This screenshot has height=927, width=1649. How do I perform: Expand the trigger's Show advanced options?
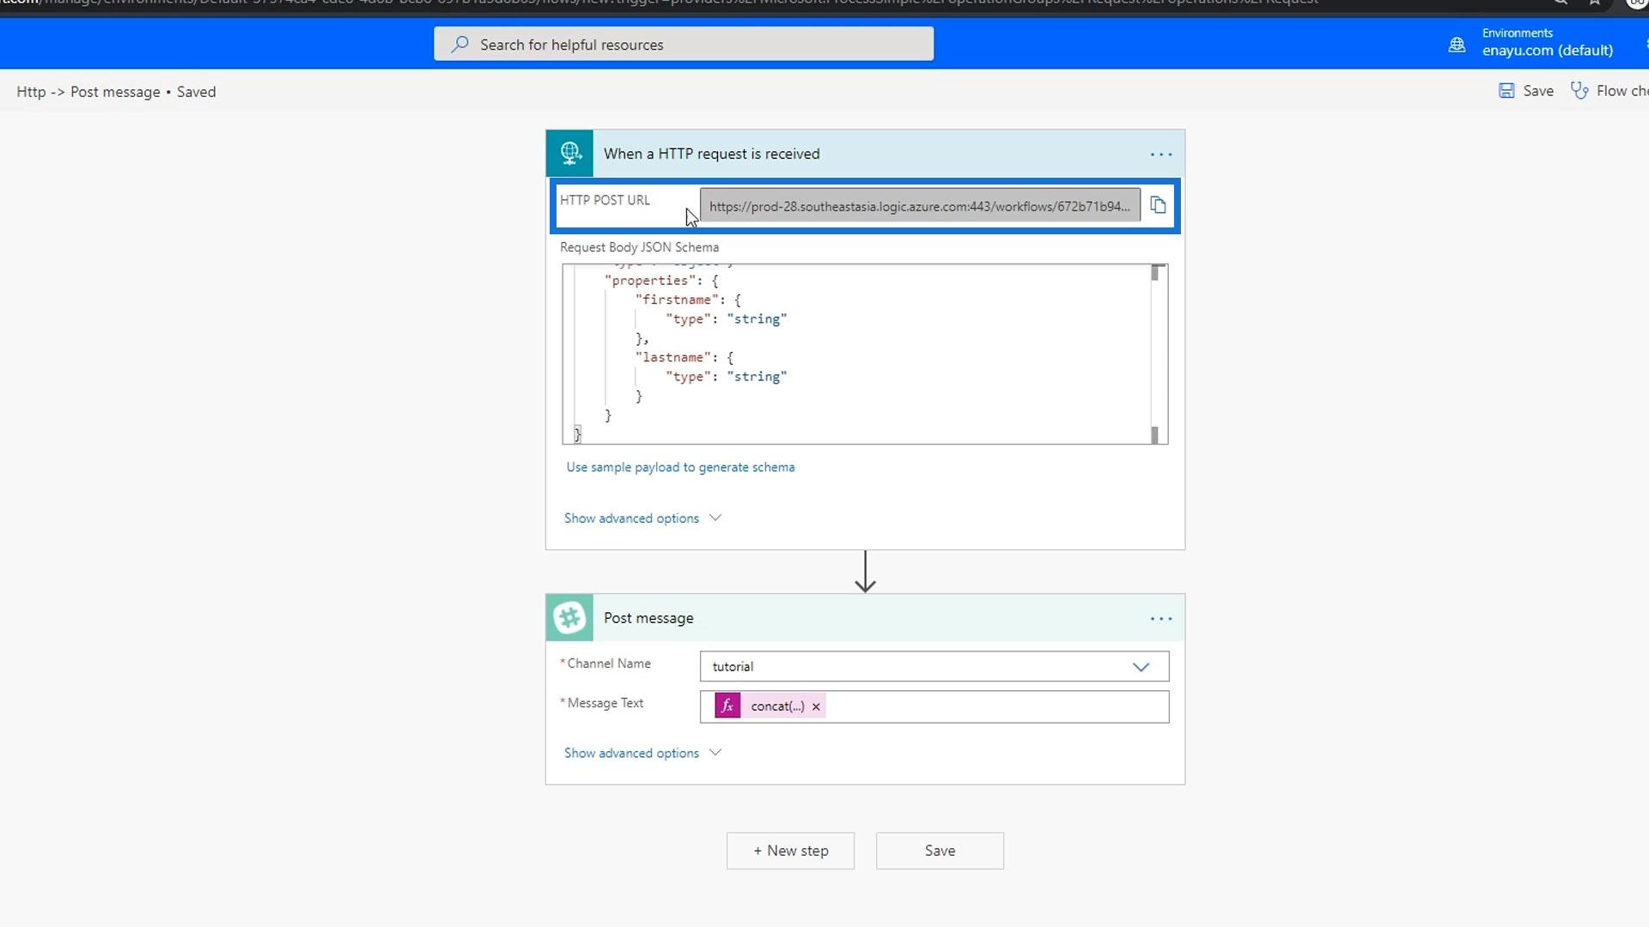(642, 518)
